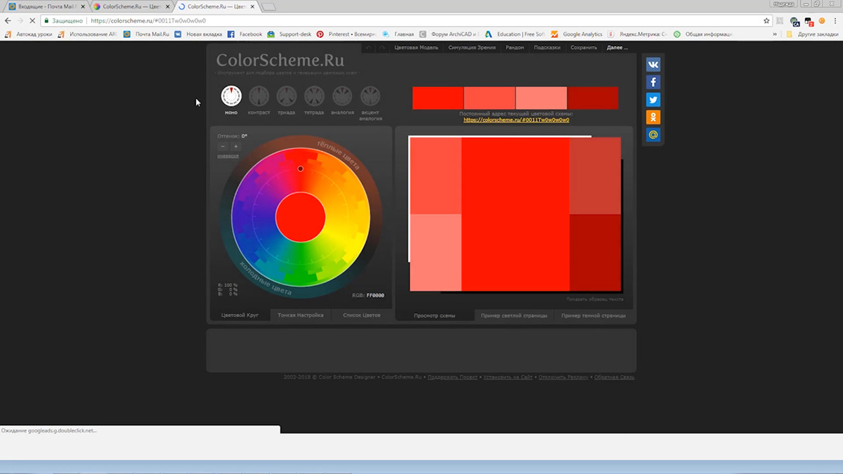Screen dimensions: 843x474
Task: Select the акцент аналогия scheme icon
Action: [370, 96]
